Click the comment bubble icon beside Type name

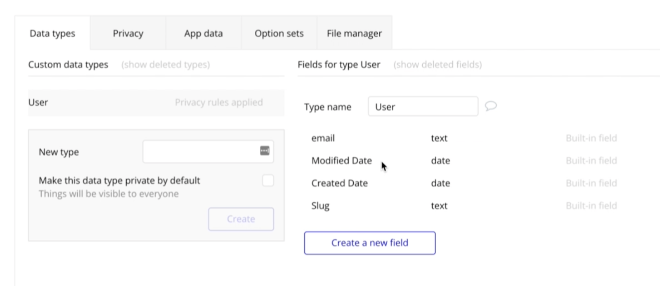(490, 106)
